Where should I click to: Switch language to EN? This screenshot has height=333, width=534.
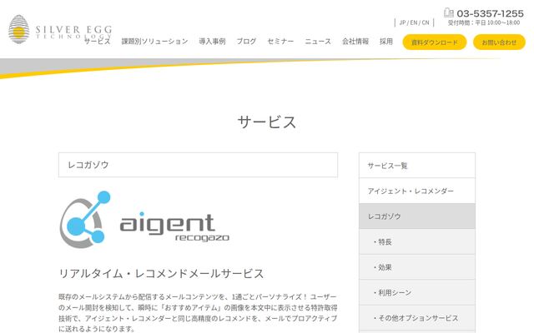(414, 22)
